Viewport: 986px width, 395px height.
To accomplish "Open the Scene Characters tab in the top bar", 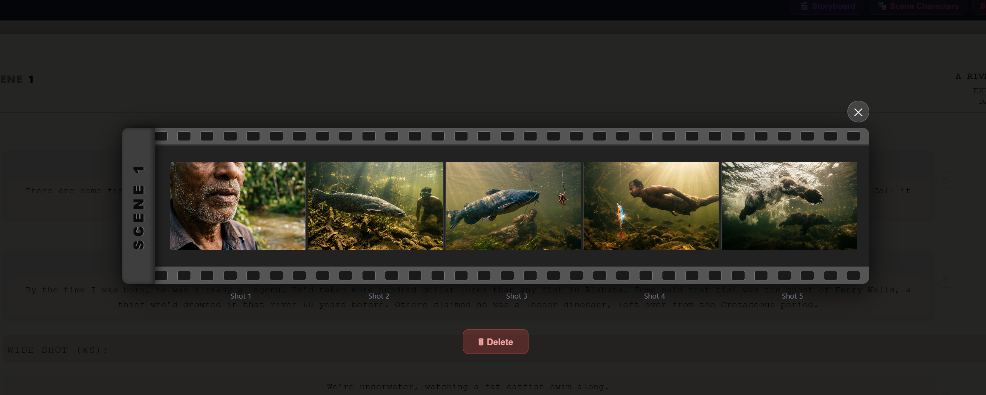I will (918, 6).
